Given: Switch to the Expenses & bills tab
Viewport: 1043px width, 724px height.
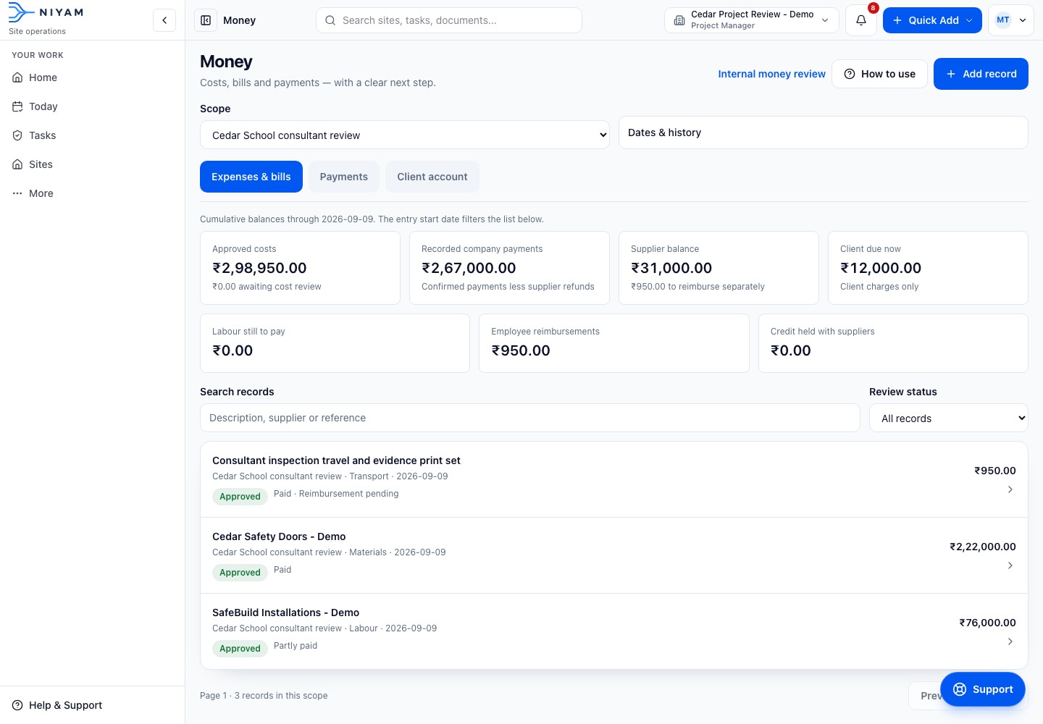Looking at the screenshot, I should (251, 177).
